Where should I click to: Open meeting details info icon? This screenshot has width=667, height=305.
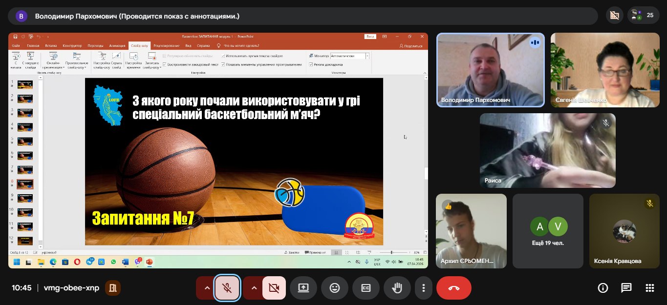(603, 288)
